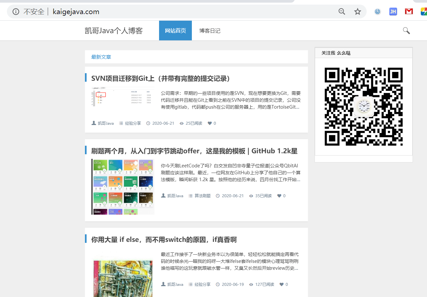Click the category list icon on the SVN article
The image size is (427, 297).
point(121,123)
